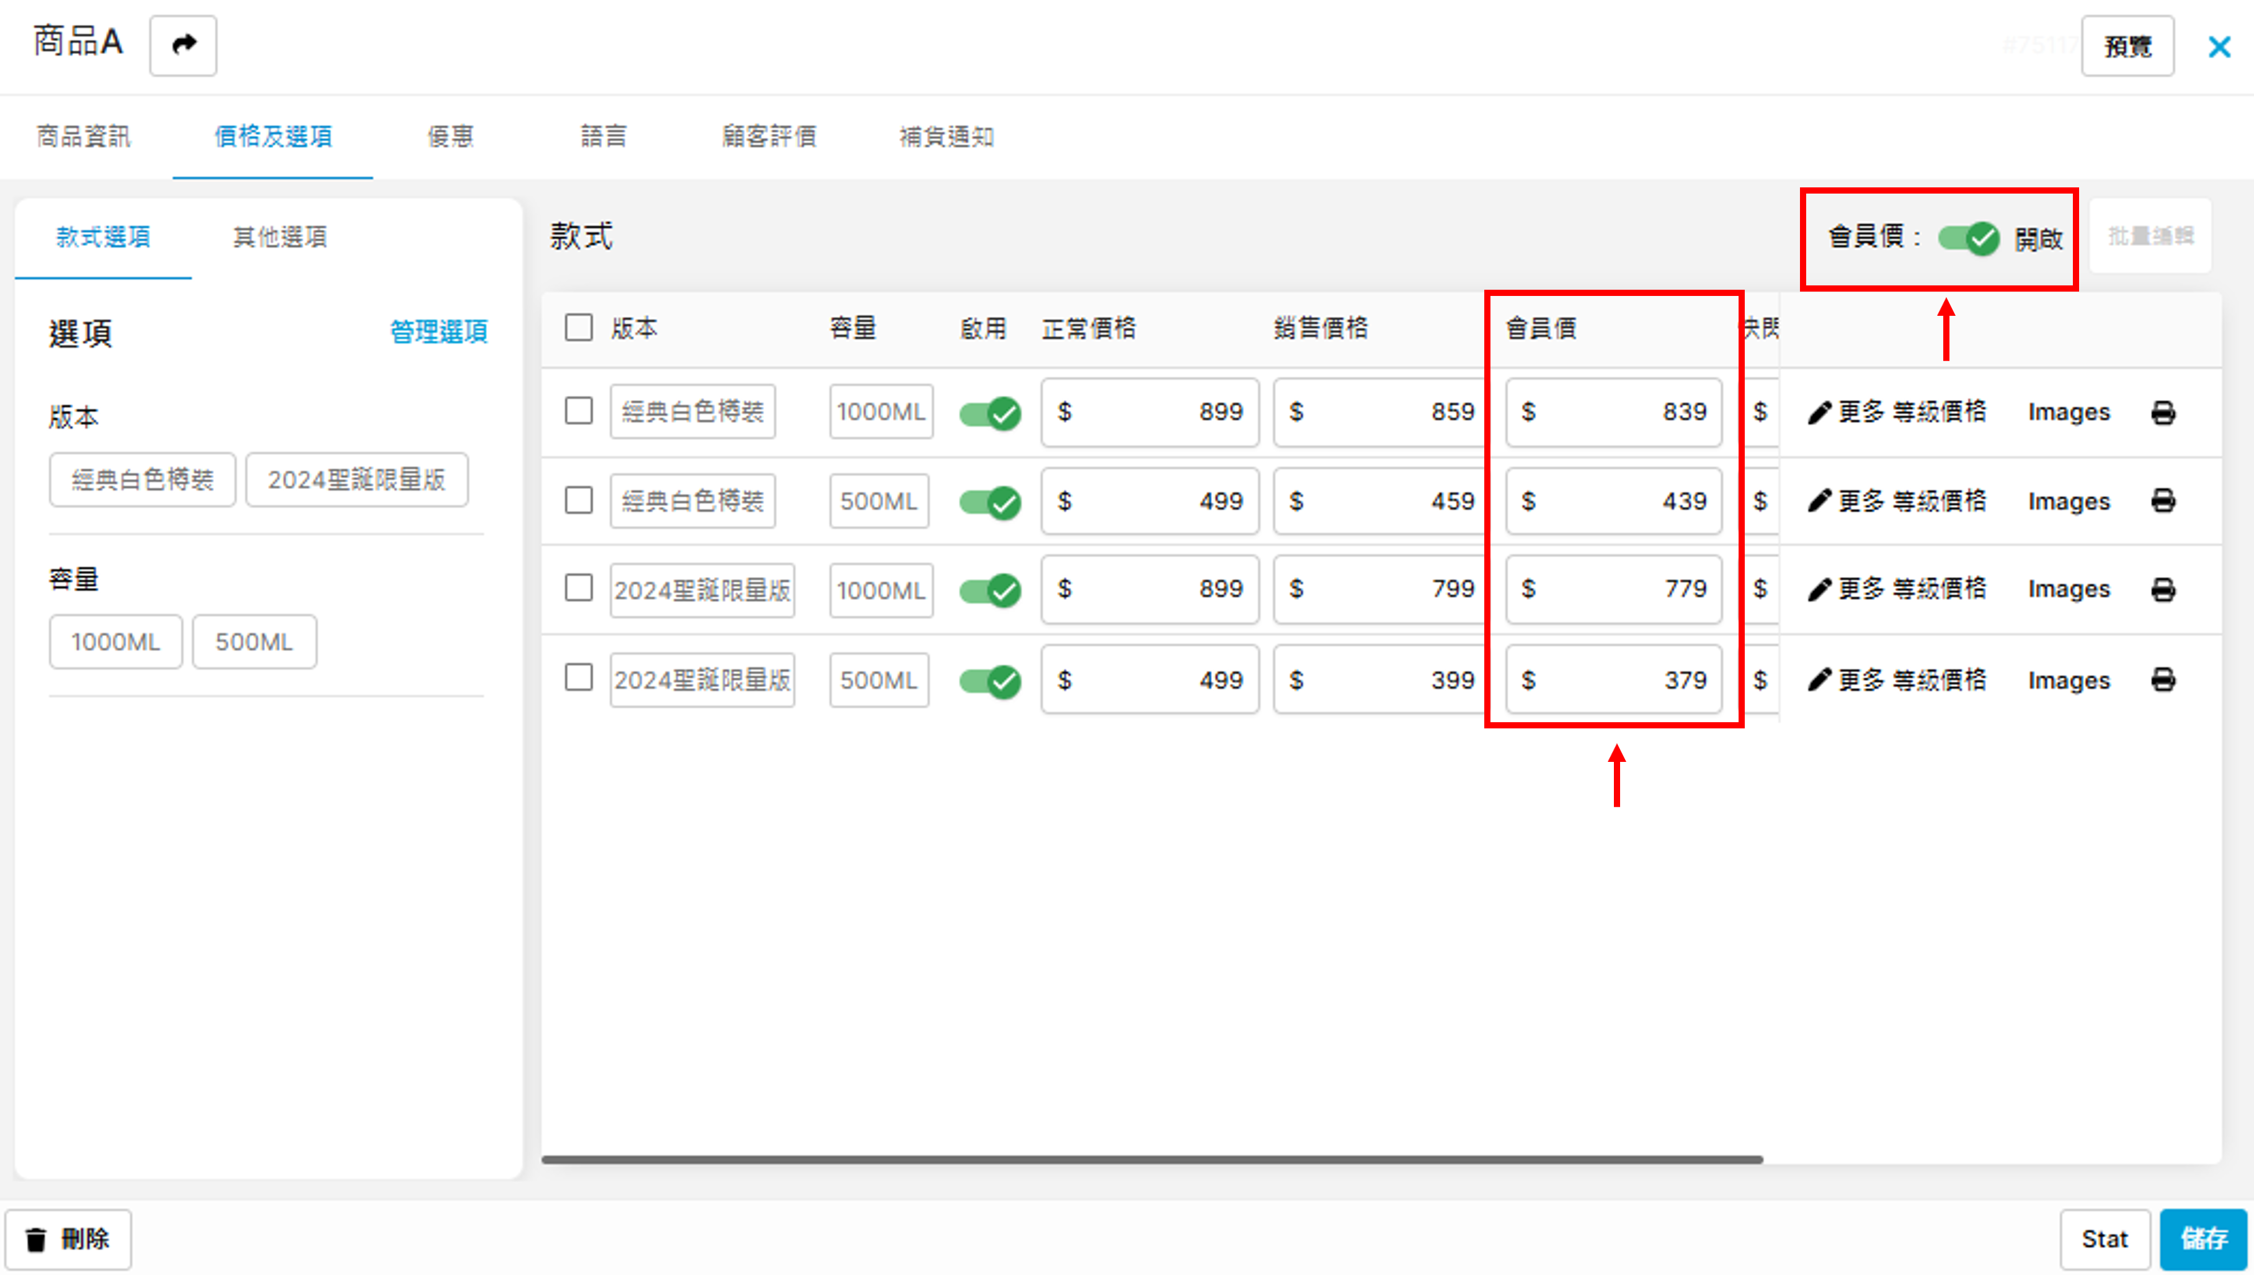Check the select-all checkbox in 版本 header
The width and height of the screenshot is (2254, 1275).
579,328
